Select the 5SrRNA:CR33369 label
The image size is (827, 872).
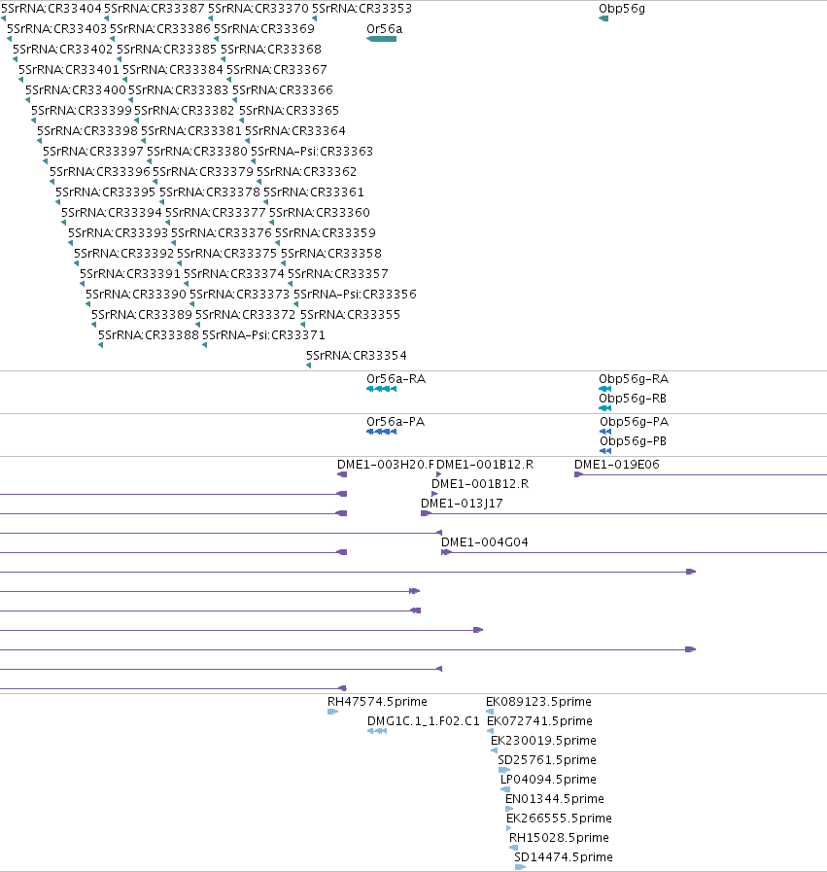(264, 29)
